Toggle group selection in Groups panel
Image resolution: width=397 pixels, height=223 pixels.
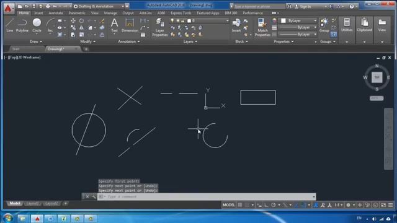point(334,34)
